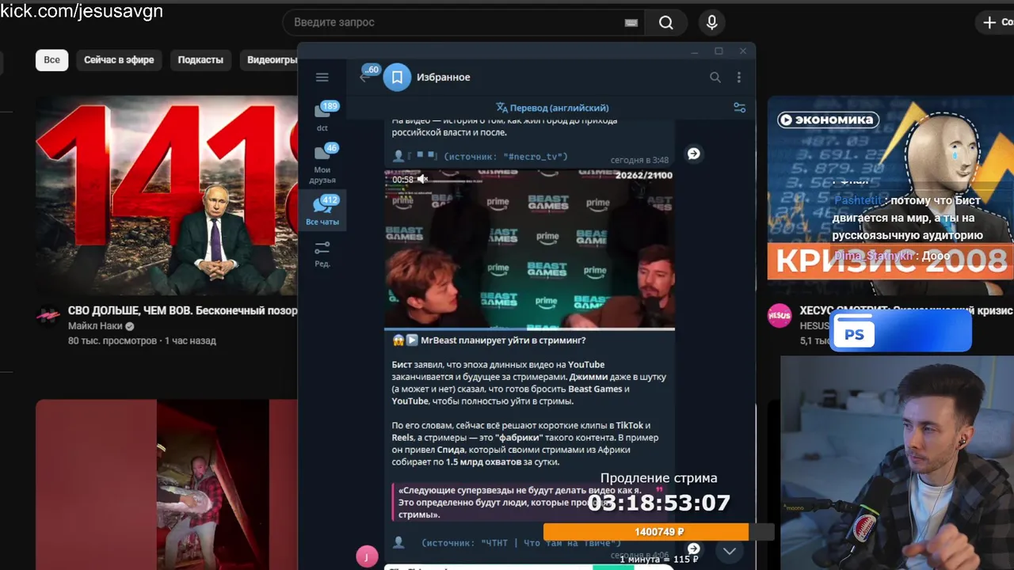1014x570 pixels.
Task: Open the red door video thumbnail
Action: (x=166, y=484)
